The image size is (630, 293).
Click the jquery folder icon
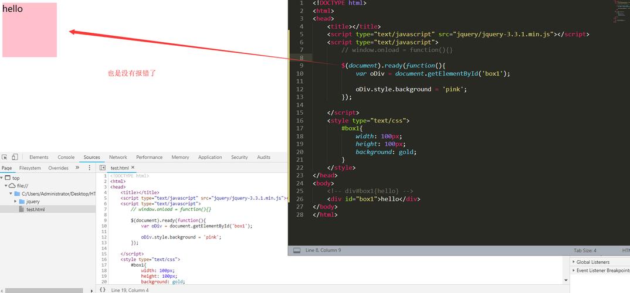[22, 202]
